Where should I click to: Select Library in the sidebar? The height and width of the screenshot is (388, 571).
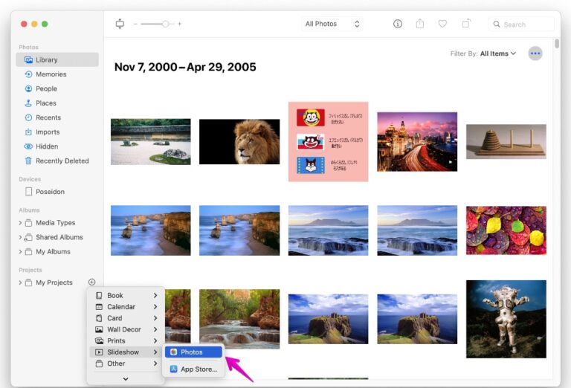pos(57,59)
